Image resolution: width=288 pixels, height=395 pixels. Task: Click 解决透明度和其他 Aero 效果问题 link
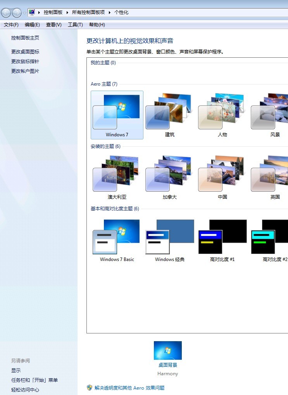click(129, 388)
